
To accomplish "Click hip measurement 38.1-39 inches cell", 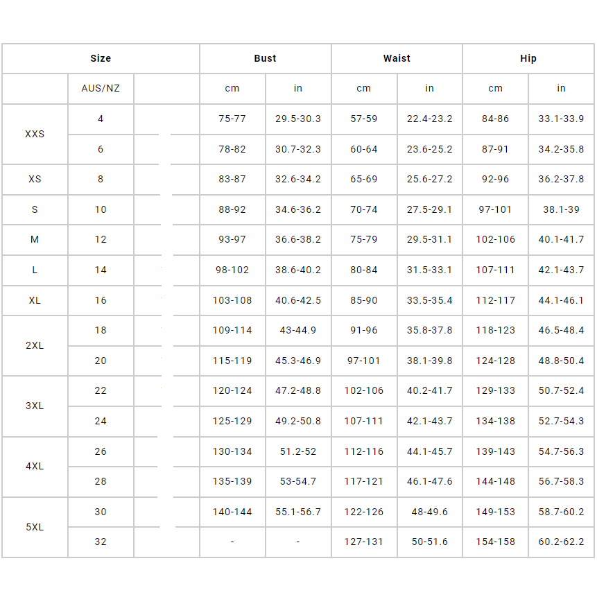I will coord(561,209).
